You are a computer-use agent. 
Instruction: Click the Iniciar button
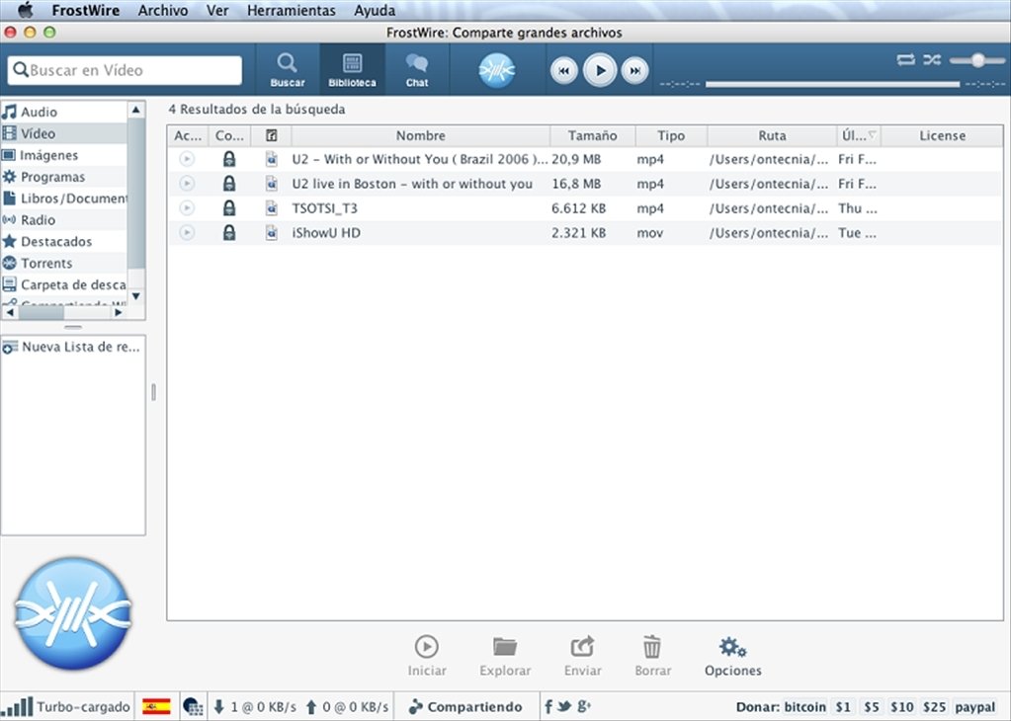point(427,657)
